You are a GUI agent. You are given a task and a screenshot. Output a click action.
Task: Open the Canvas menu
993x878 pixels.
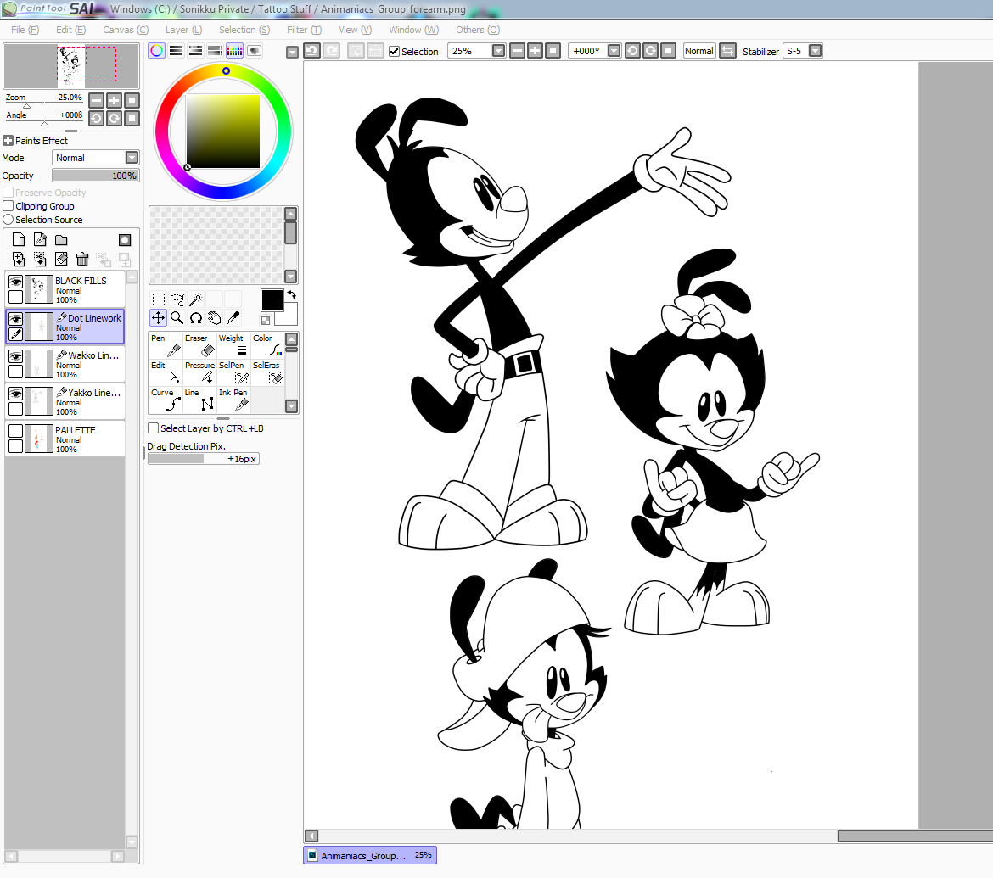(126, 30)
